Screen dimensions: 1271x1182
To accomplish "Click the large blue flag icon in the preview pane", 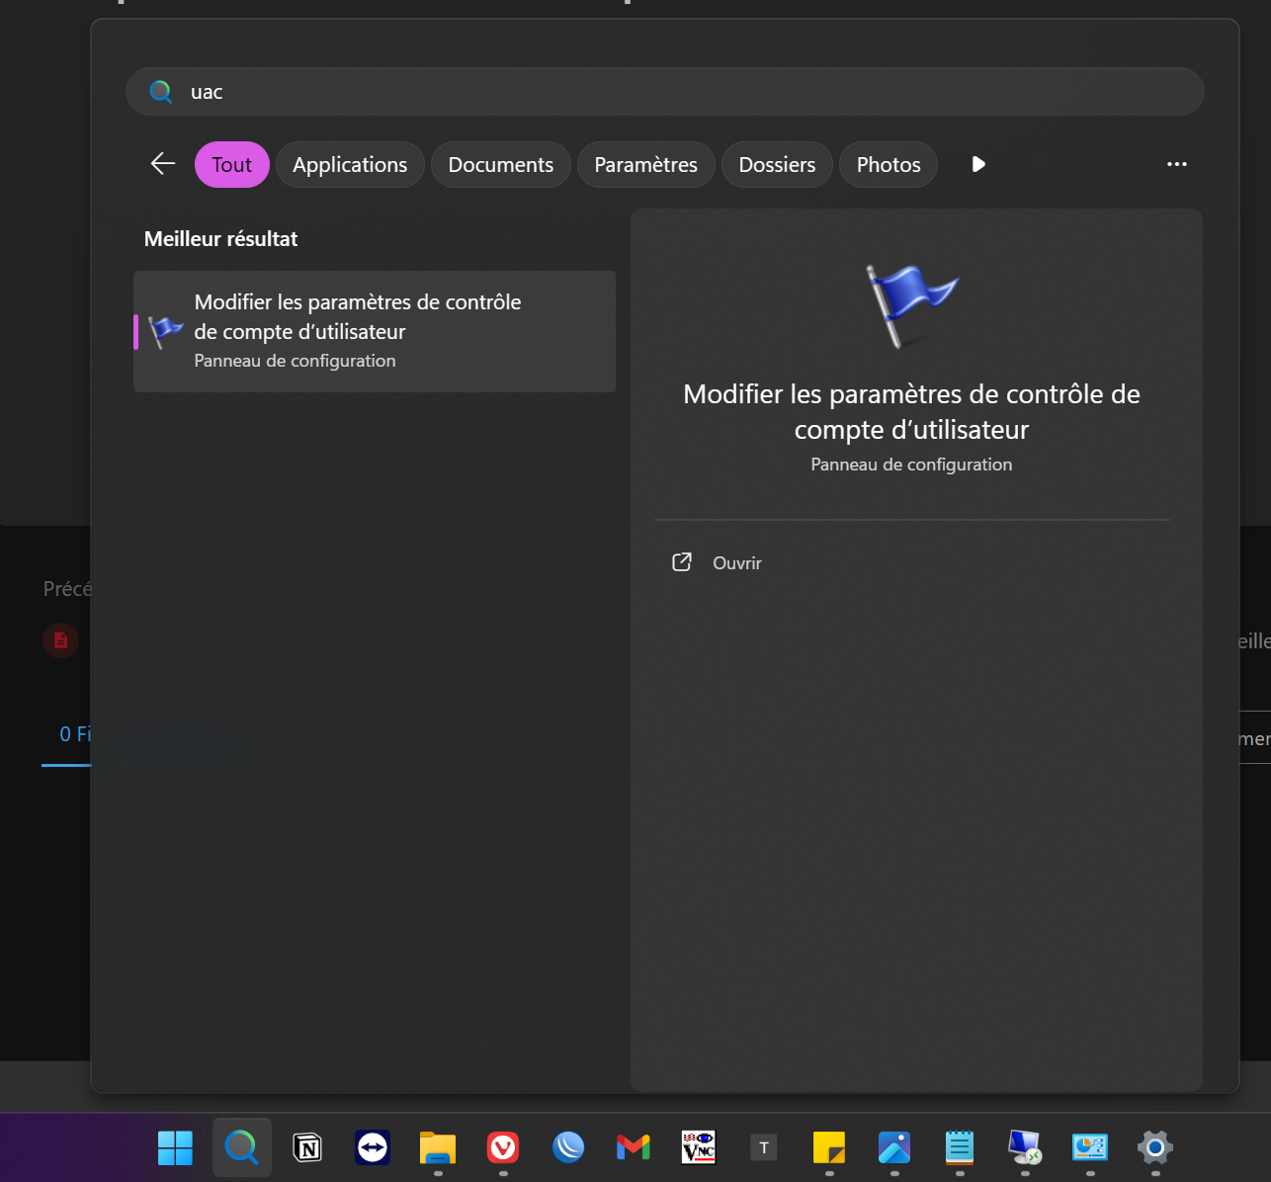I will click(x=911, y=305).
